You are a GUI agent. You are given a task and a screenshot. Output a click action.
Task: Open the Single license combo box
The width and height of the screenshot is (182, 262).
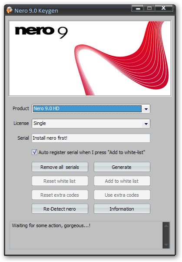point(91,124)
